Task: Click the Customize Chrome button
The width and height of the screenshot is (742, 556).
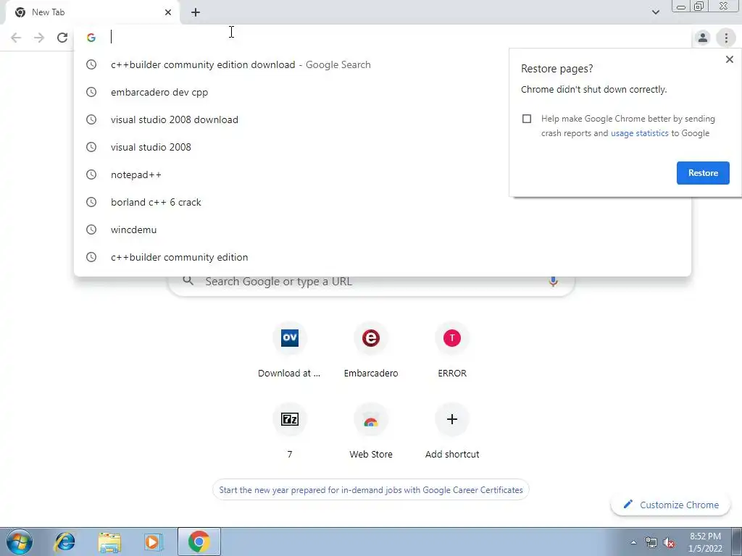Action: (x=671, y=505)
